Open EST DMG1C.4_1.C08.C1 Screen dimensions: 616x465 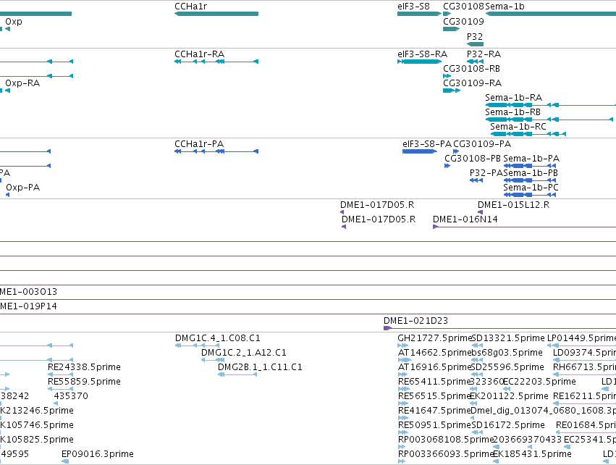point(197,345)
